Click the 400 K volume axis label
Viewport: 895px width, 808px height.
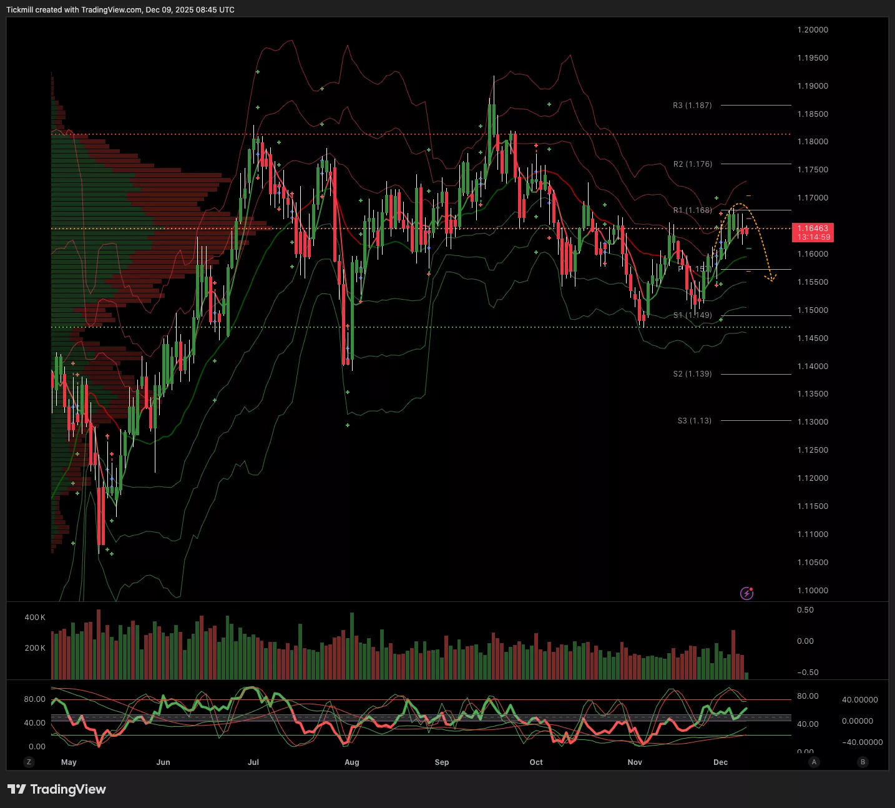pos(35,618)
